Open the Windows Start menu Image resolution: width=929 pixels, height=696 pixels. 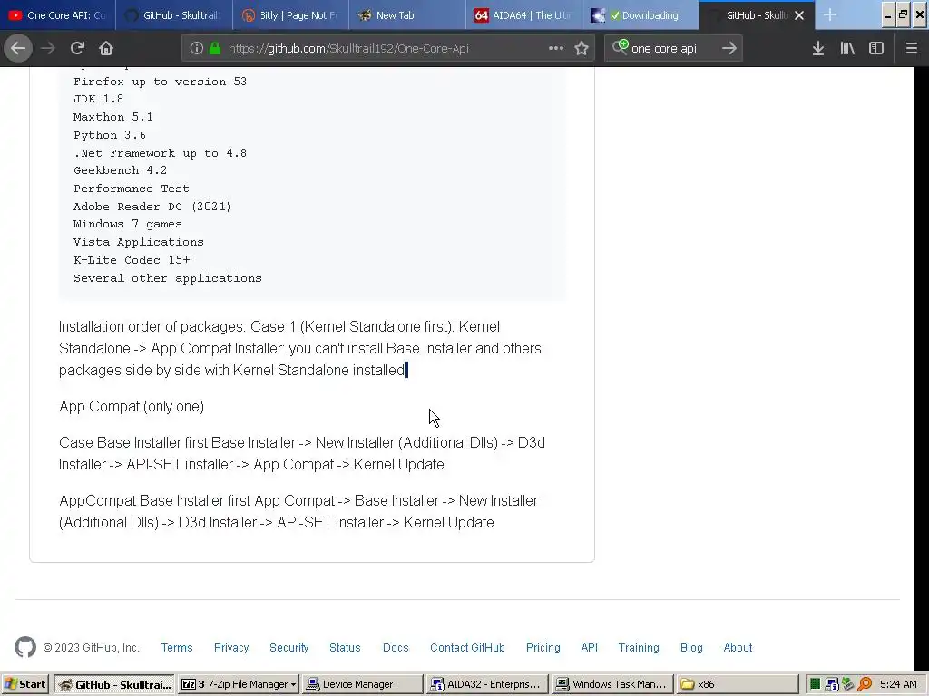(24, 684)
